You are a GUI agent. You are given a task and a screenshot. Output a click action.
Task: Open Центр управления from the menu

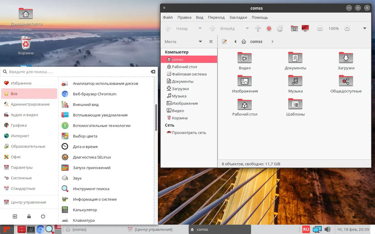pyautogui.click(x=28, y=202)
